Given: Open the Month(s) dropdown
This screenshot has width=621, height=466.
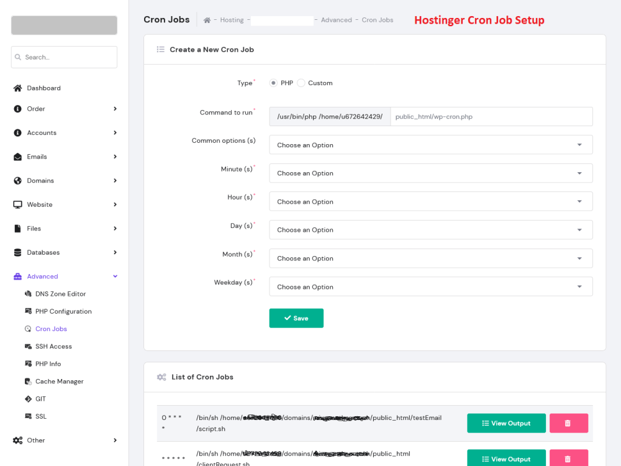Looking at the screenshot, I should pos(431,258).
